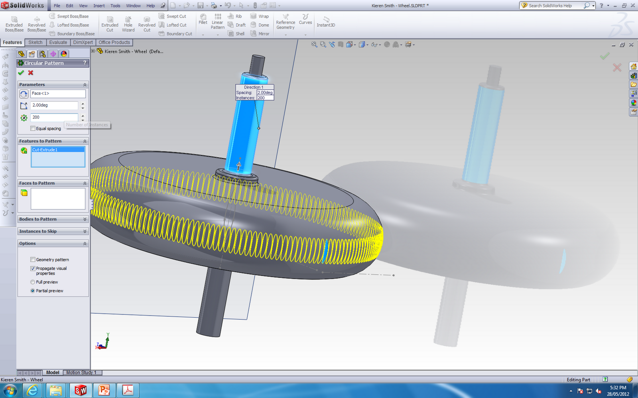Open Reference Geometry tool

(x=286, y=21)
